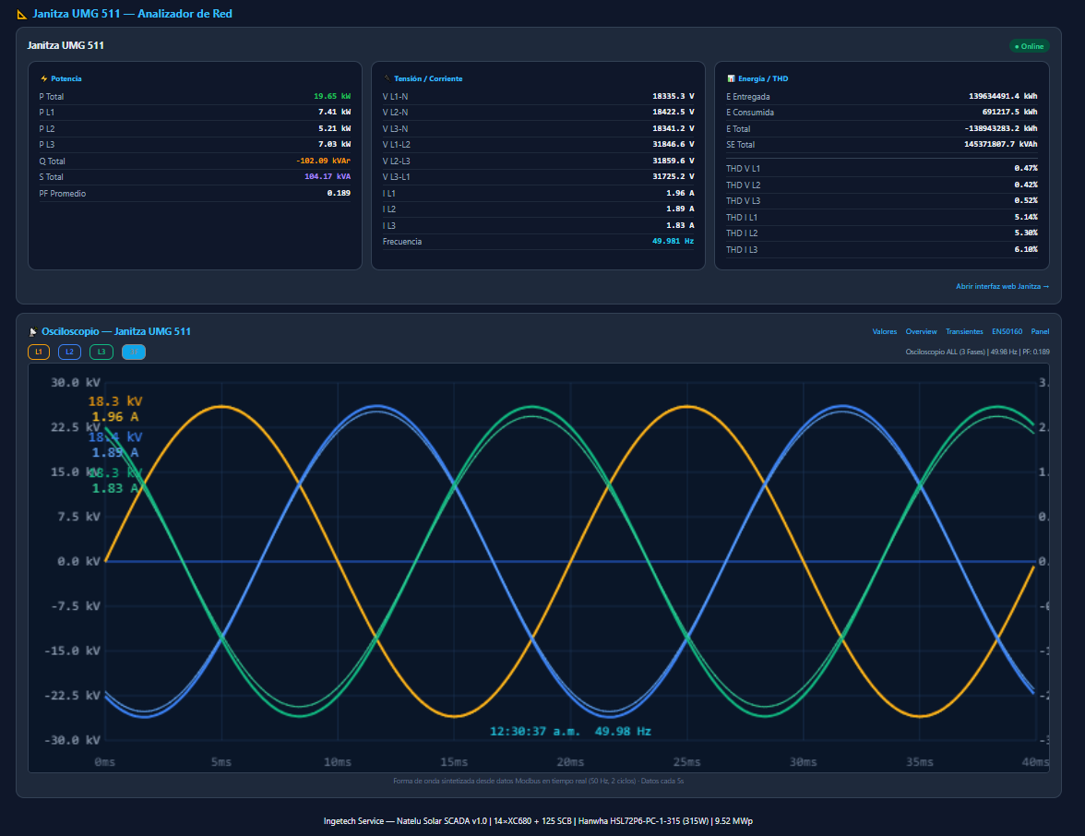This screenshot has width=1085, height=836.
Task: Switch to the Valores tab
Action: [x=884, y=331]
